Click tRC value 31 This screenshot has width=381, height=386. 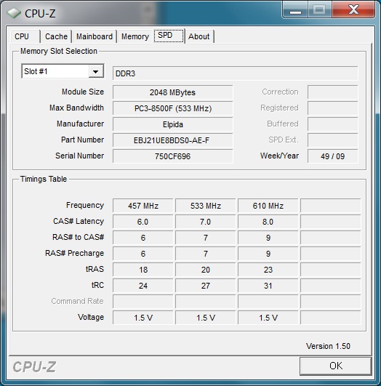click(x=268, y=286)
